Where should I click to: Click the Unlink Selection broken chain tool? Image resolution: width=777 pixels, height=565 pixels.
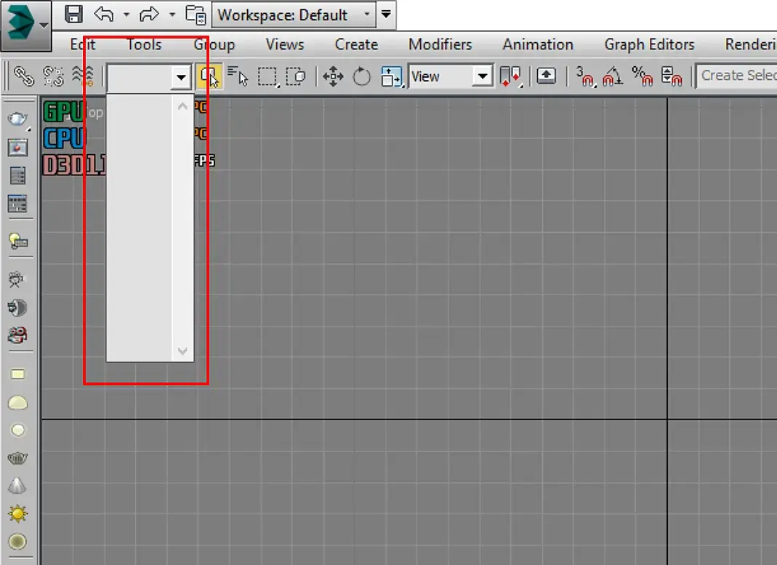point(53,76)
